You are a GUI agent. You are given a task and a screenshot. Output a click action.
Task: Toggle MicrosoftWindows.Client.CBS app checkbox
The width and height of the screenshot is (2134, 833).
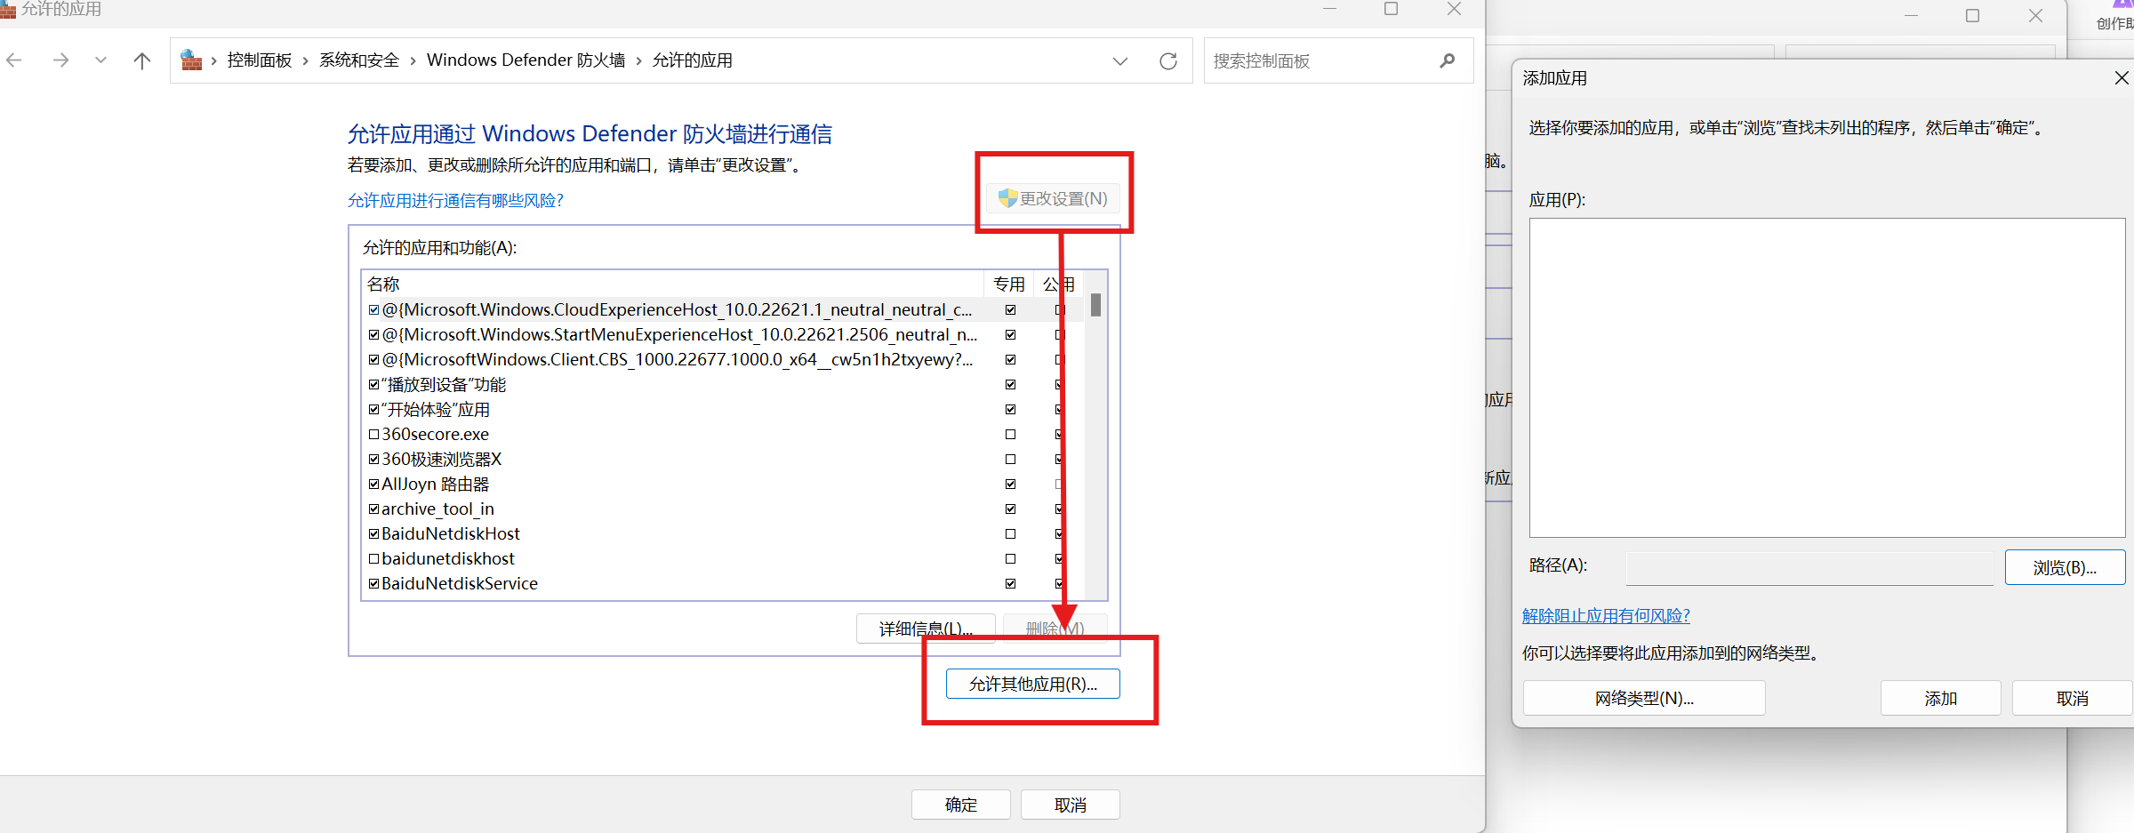(x=374, y=360)
